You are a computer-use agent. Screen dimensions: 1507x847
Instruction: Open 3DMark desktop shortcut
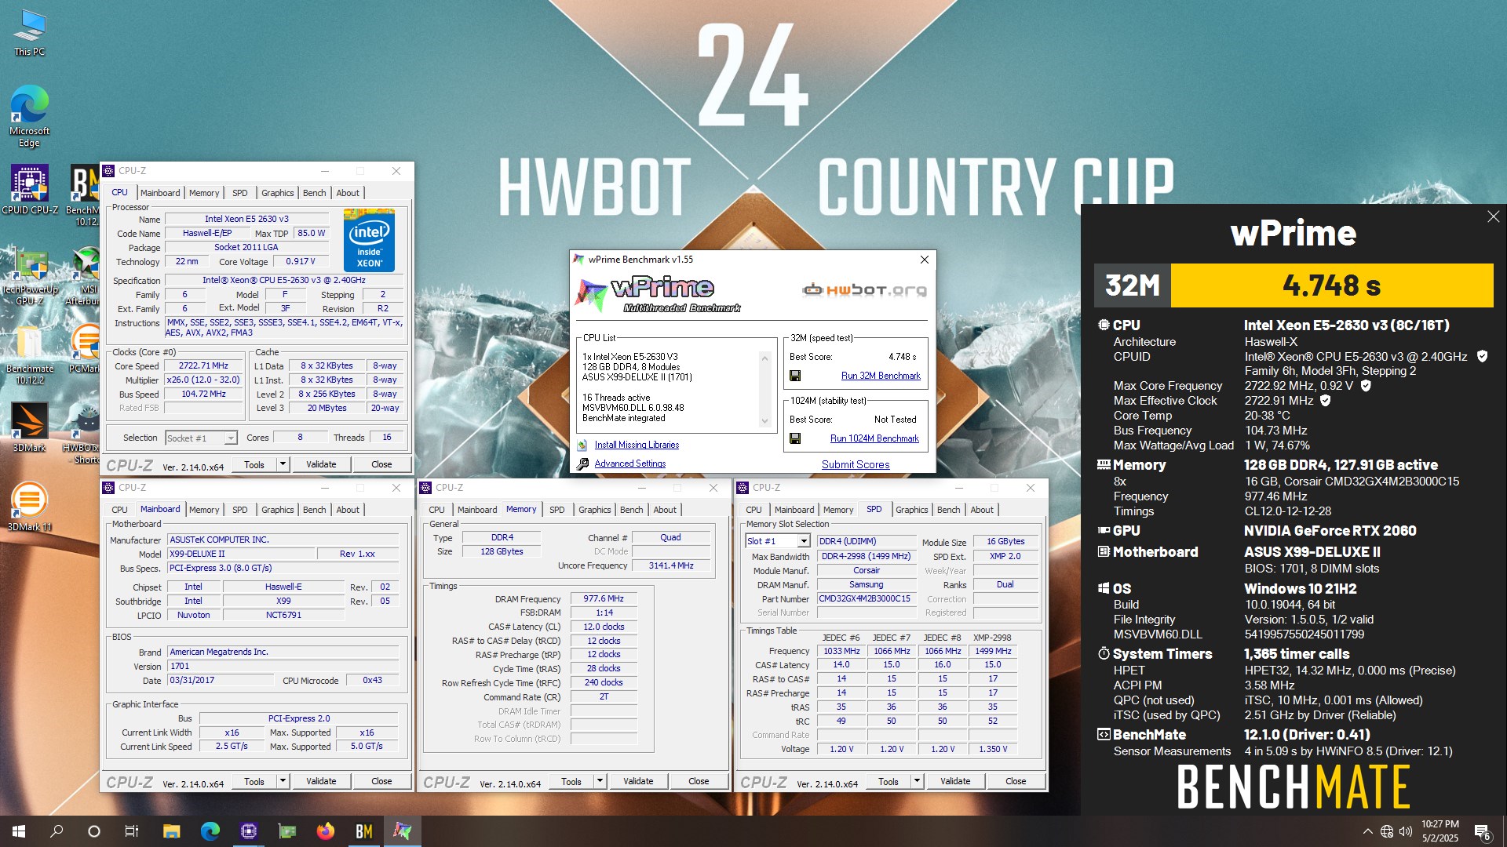tap(29, 427)
